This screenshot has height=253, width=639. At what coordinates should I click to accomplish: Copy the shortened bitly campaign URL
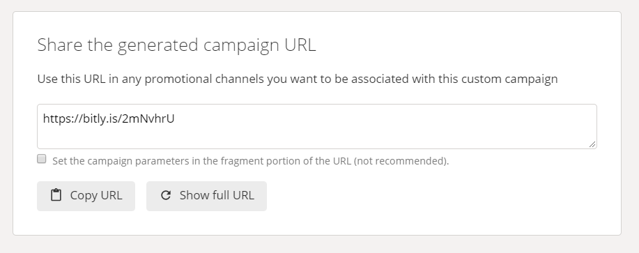coord(86,196)
